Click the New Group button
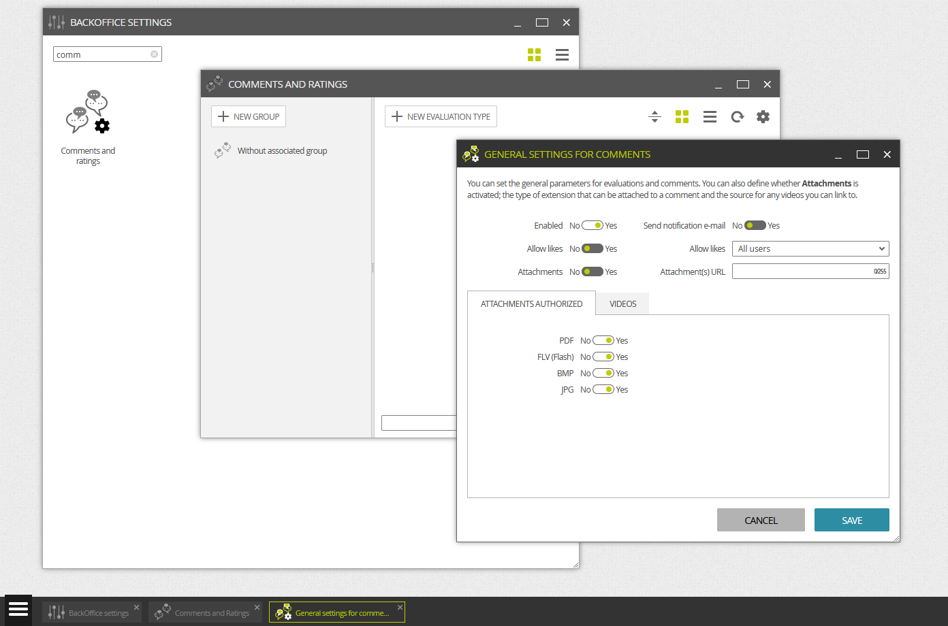948x626 pixels. click(x=249, y=116)
